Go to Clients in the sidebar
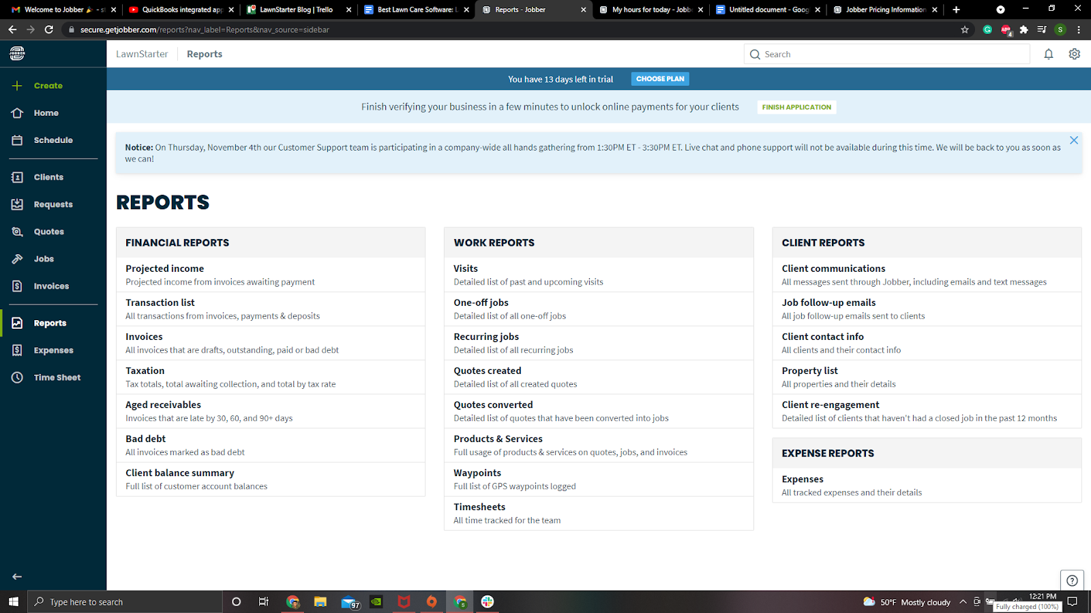 coord(48,177)
